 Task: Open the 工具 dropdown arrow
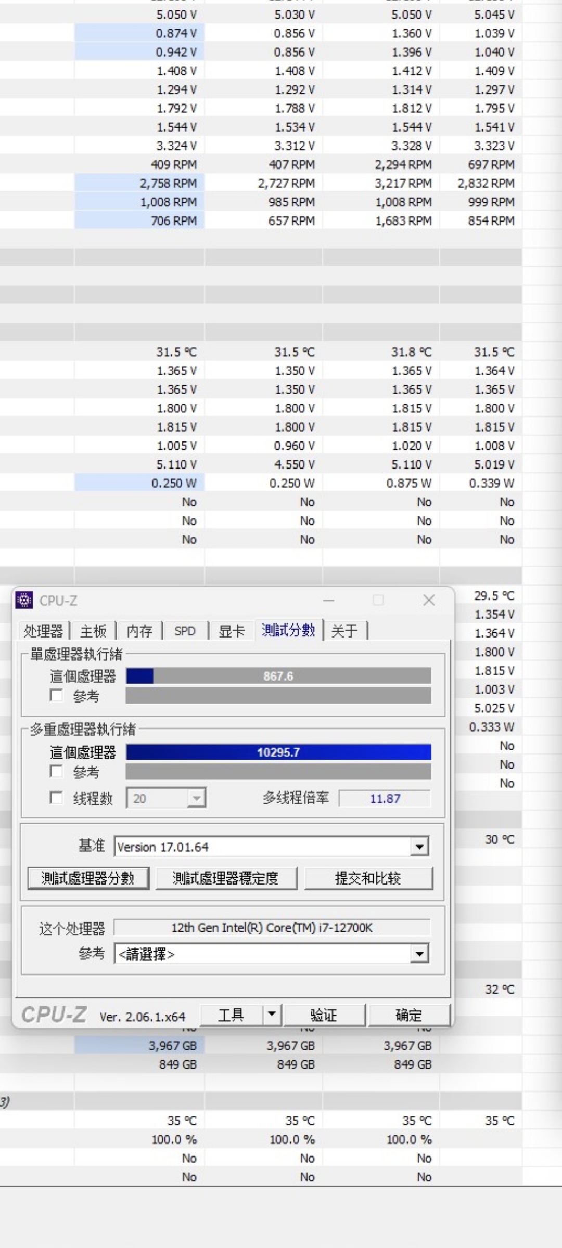(x=272, y=1015)
